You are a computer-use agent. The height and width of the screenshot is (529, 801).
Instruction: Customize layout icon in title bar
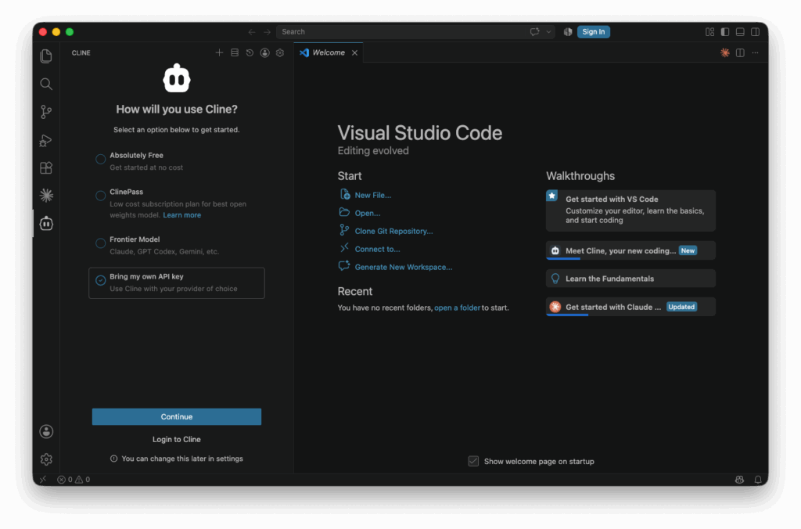click(x=709, y=31)
